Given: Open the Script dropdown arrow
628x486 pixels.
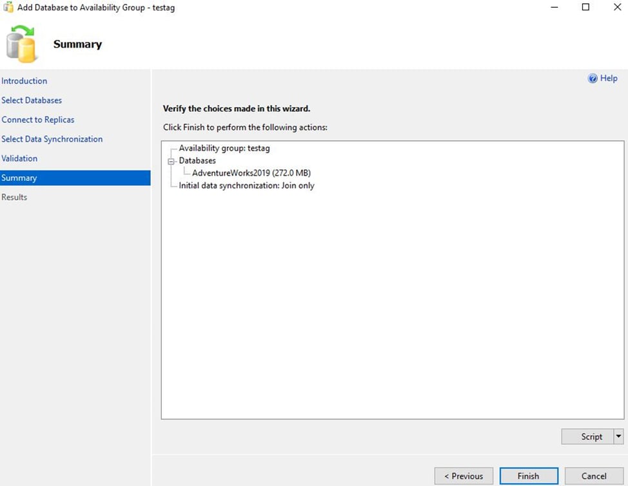Looking at the screenshot, I should (x=618, y=436).
